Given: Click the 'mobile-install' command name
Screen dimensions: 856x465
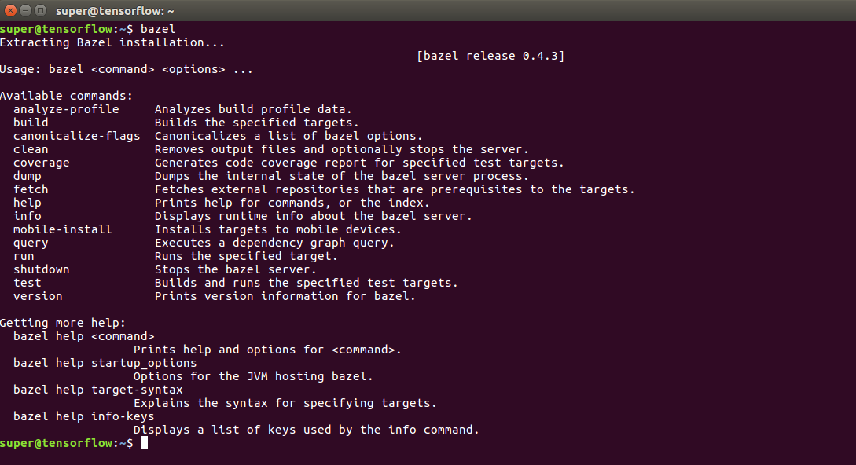Looking at the screenshot, I should (62, 229).
